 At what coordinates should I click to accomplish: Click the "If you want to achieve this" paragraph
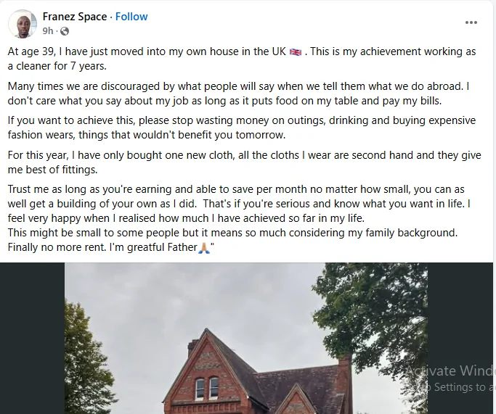pos(218,127)
